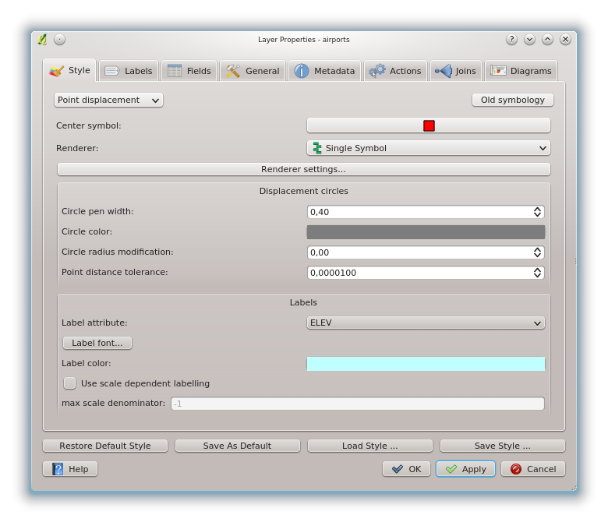Open the Label attribute ELEV dropdown
This screenshot has width=608, height=522.
point(426,323)
